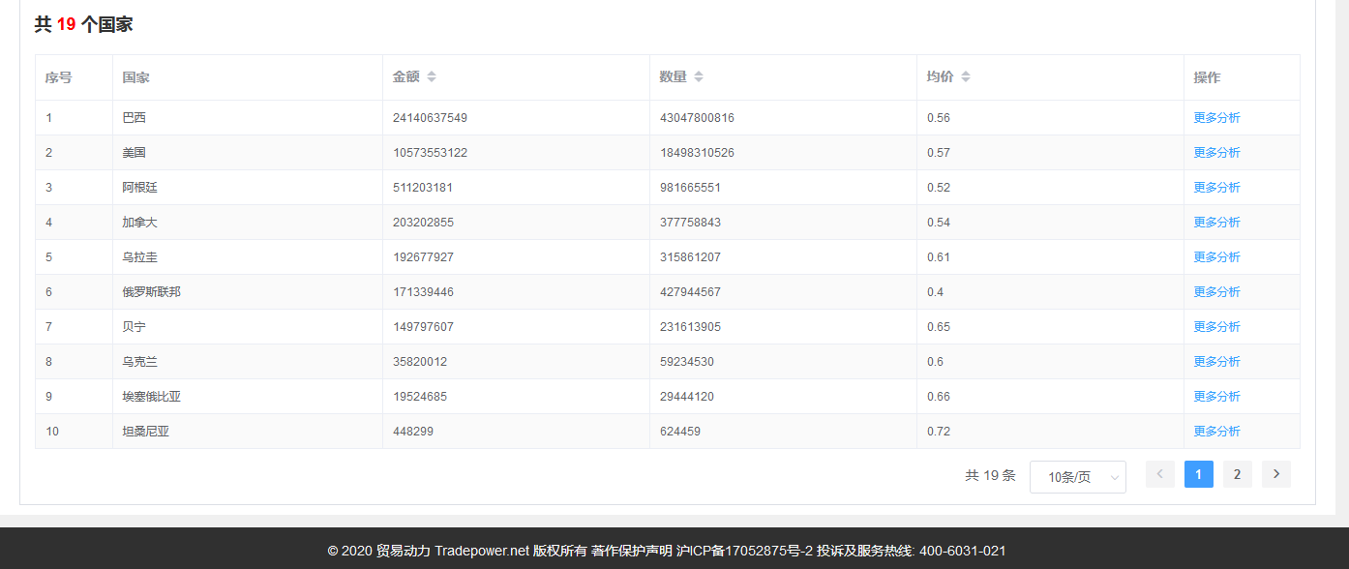Click the 均价 header label

click(x=940, y=77)
